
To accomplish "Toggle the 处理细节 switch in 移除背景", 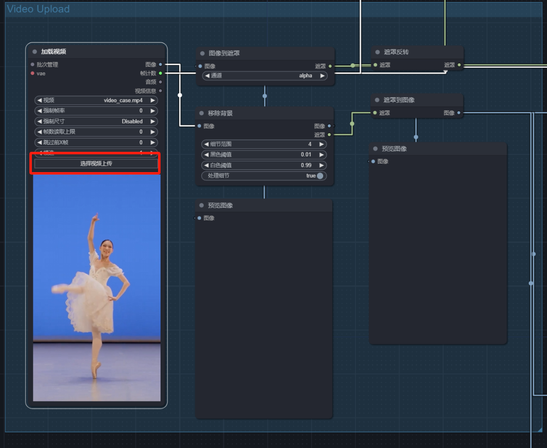I will [320, 176].
